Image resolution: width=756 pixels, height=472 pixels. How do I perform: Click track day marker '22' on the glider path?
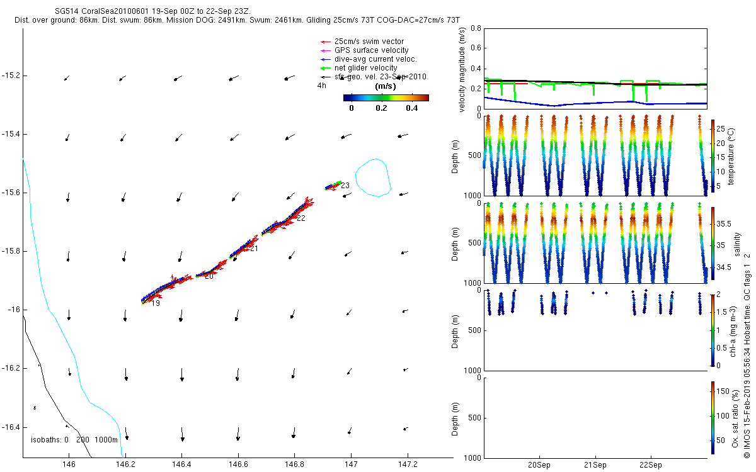(x=301, y=218)
